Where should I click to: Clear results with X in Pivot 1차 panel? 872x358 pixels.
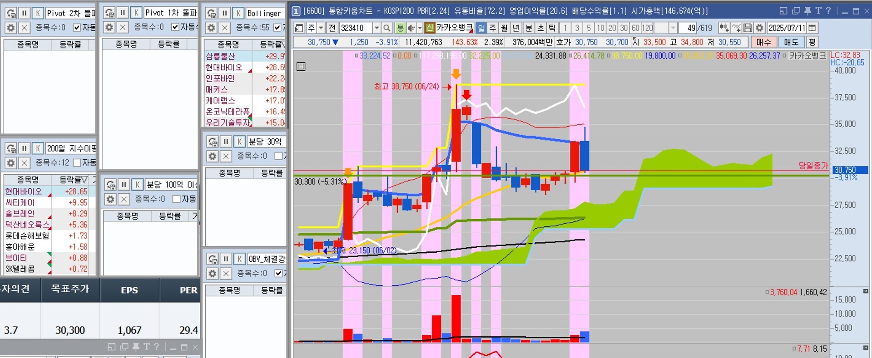(x=123, y=27)
